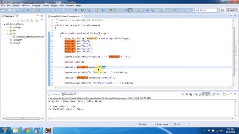Toggle Link with Editor in Navigator

(31, 20)
